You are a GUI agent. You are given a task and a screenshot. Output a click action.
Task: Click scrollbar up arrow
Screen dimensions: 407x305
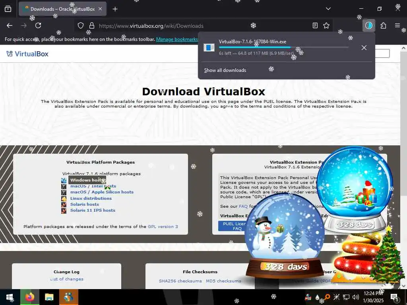tap(404, 48)
